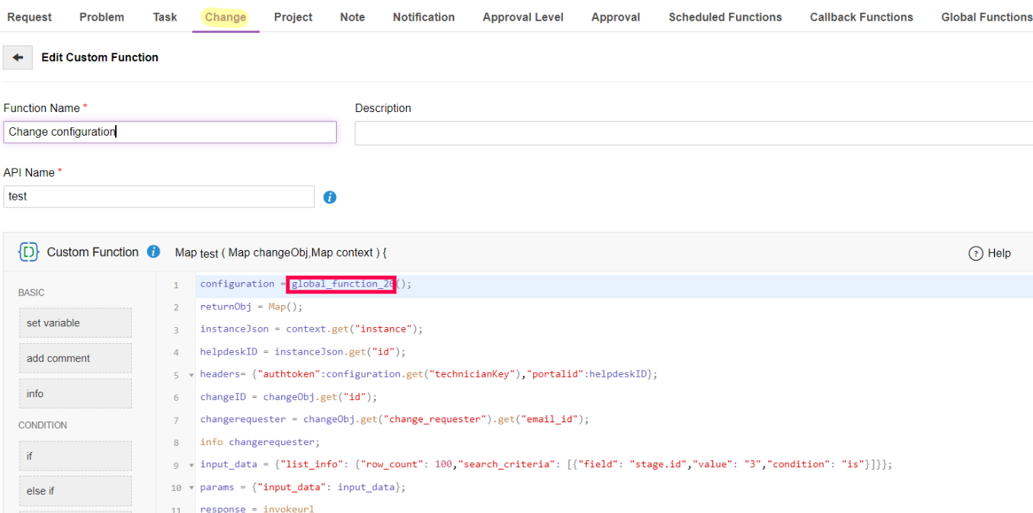This screenshot has height=513, width=1033.
Task: Click the 'add comment' block
Action: pos(75,358)
